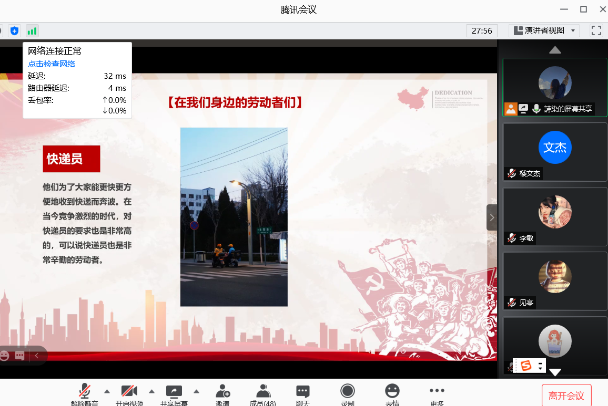The image size is (608, 406).
Task: Enter full screen mode icon
Action: pyautogui.click(x=596, y=30)
